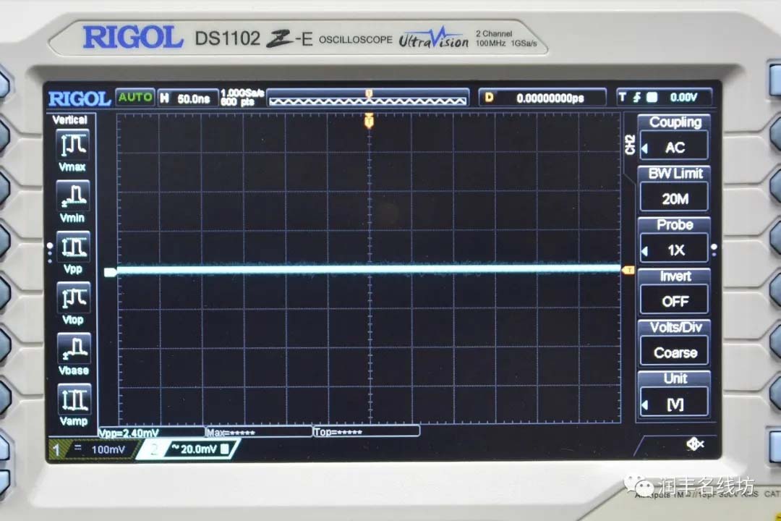Viewport: 781px width, 521px height.
Task: Toggle the BW Limit 20M setting
Action: (674, 198)
